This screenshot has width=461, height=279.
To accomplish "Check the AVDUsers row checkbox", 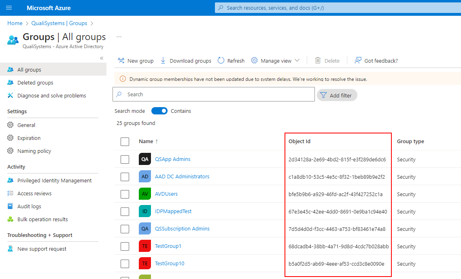I will tap(125, 194).
